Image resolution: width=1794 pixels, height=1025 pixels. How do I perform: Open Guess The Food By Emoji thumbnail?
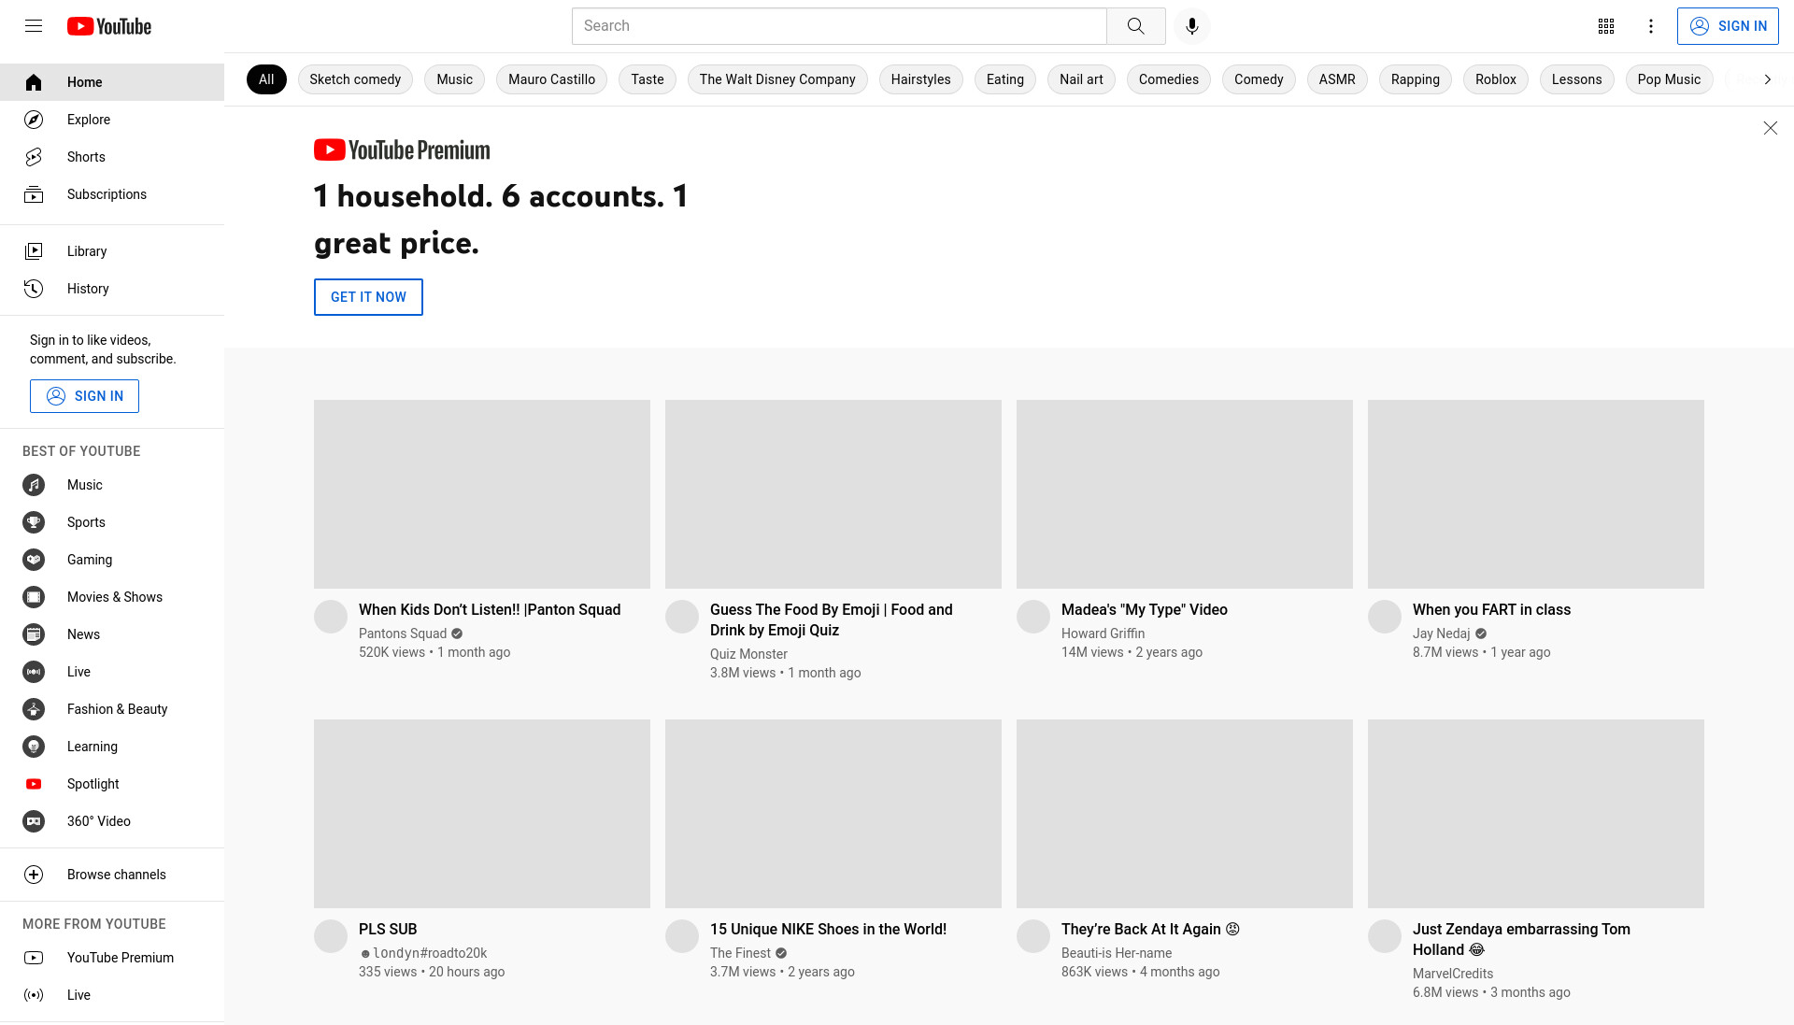(833, 494)
